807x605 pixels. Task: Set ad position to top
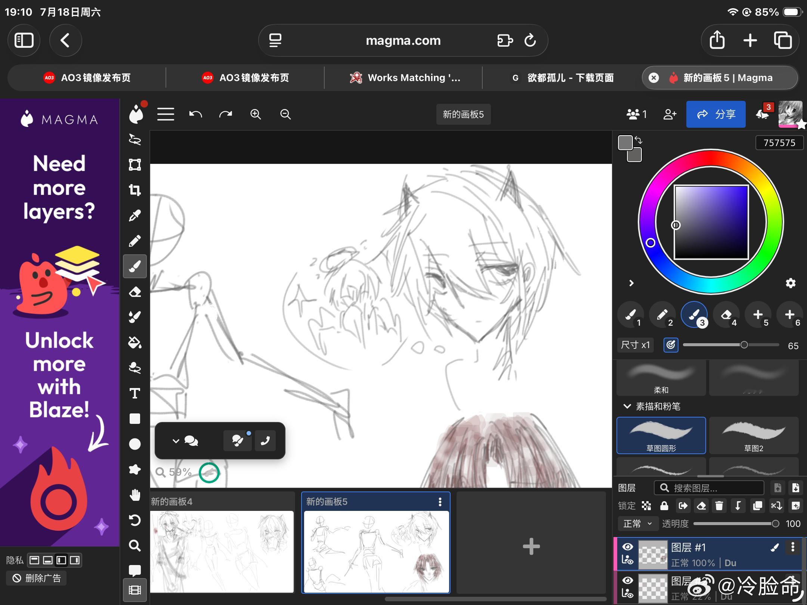(x=34, y=560)
